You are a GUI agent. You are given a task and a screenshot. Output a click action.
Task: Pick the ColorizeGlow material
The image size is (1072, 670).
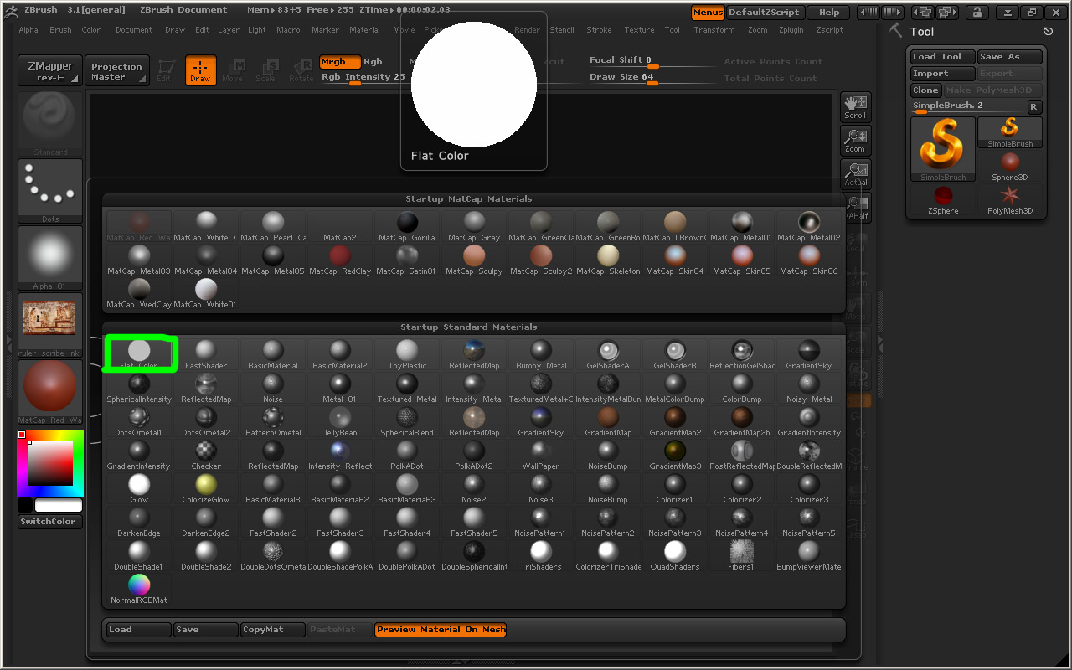(206, 488)
